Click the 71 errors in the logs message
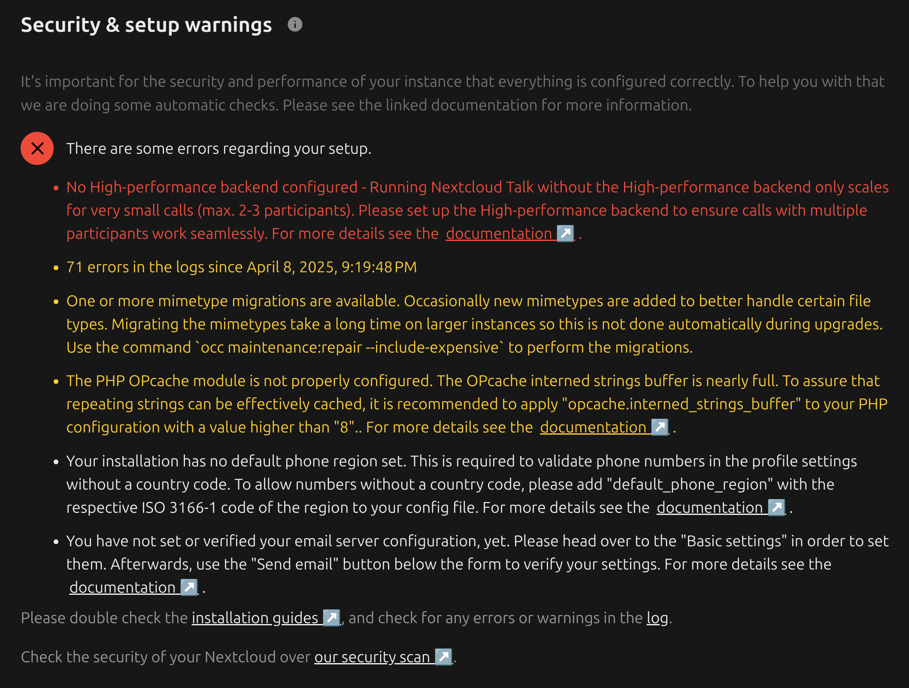The image size is (909, 688). coord(242,267)
